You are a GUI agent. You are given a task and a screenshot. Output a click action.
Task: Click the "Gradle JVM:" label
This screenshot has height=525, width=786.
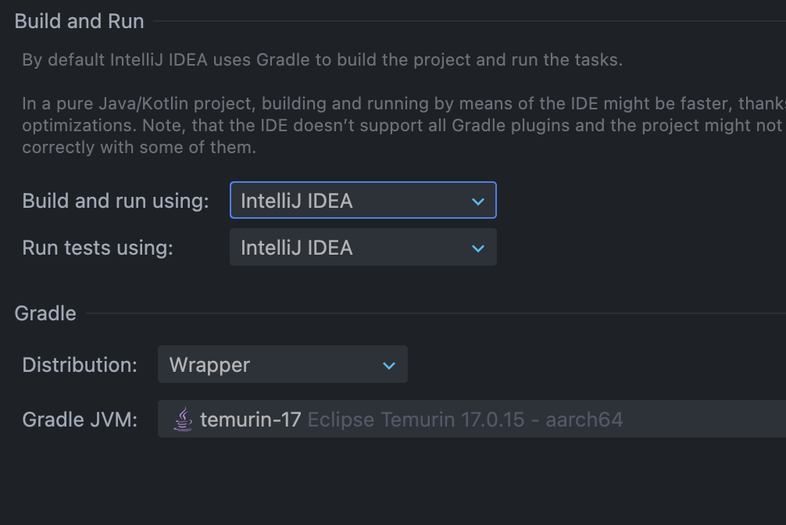coord(80,420)
